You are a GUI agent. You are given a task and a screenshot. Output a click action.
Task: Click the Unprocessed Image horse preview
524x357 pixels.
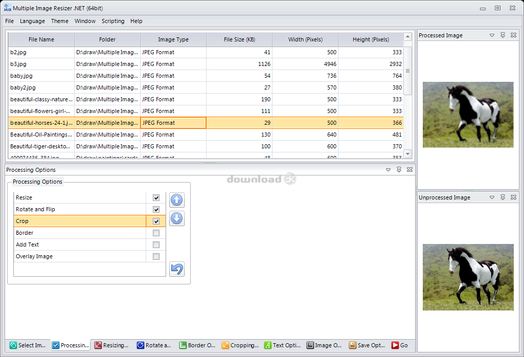coord(468,277)
